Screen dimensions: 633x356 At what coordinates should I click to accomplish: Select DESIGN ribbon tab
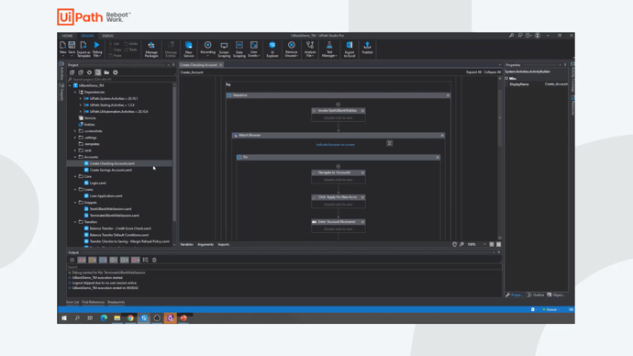tap(87, 36)
